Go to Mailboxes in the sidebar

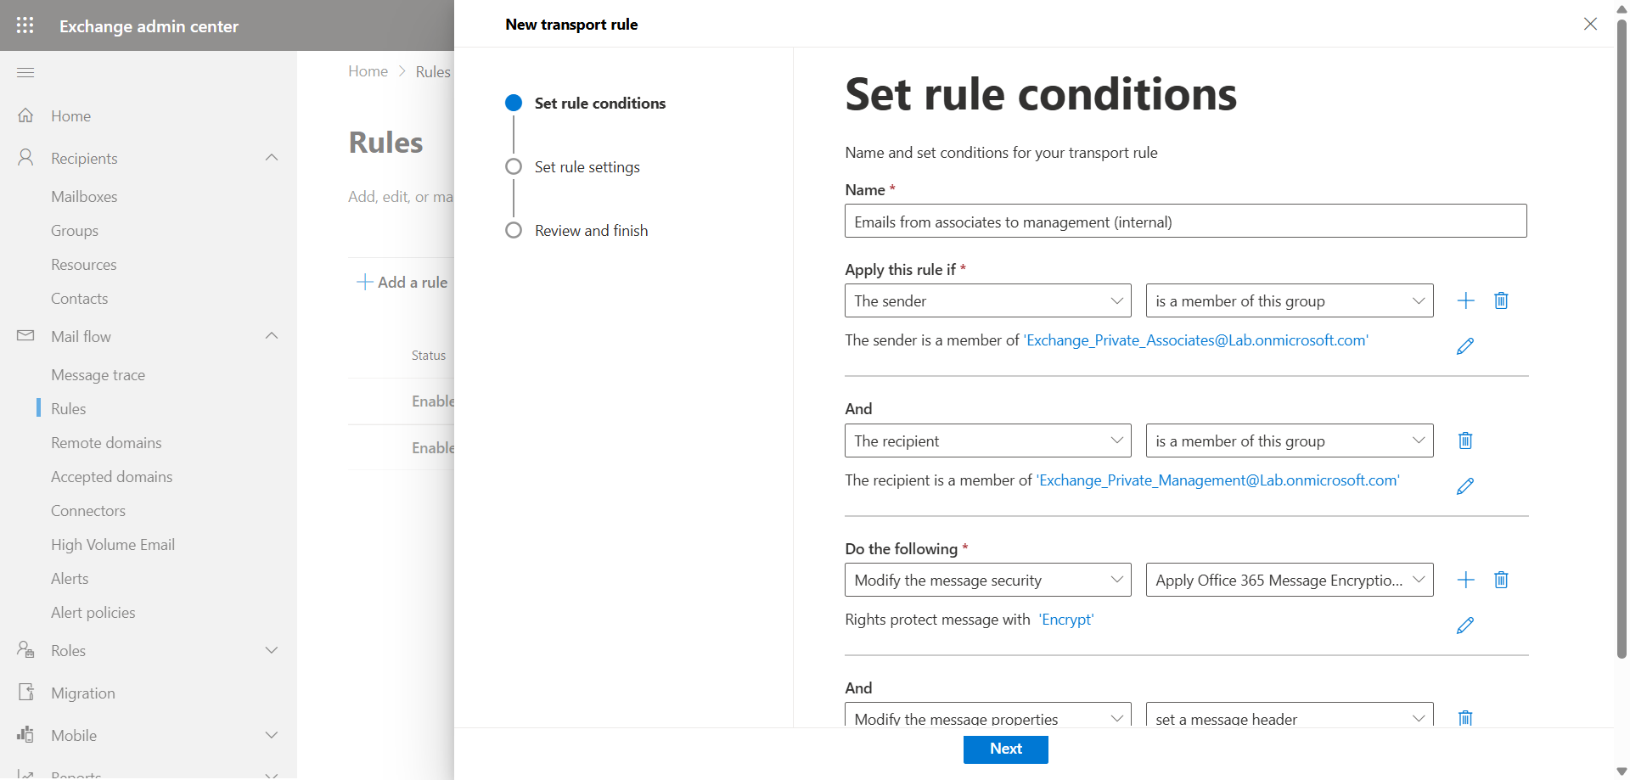pyautogui.click(x=84, y=196)
